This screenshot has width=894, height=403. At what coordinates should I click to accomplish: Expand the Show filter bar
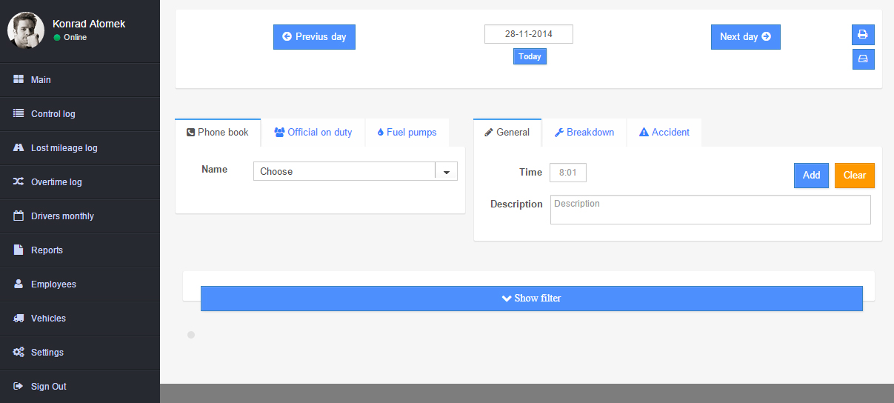tap(531, 299)
